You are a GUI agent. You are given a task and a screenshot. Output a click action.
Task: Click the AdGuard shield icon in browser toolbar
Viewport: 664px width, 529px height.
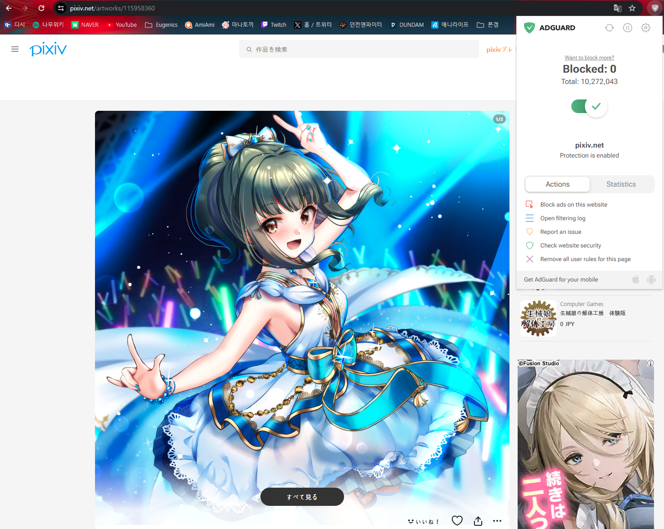(x=654, y=8)
